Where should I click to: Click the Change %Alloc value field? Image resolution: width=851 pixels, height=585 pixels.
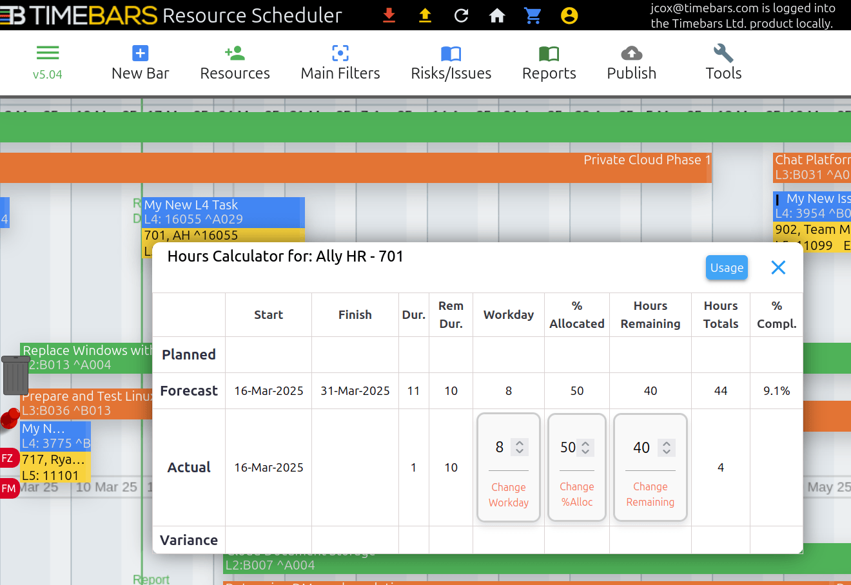point(568,447)
